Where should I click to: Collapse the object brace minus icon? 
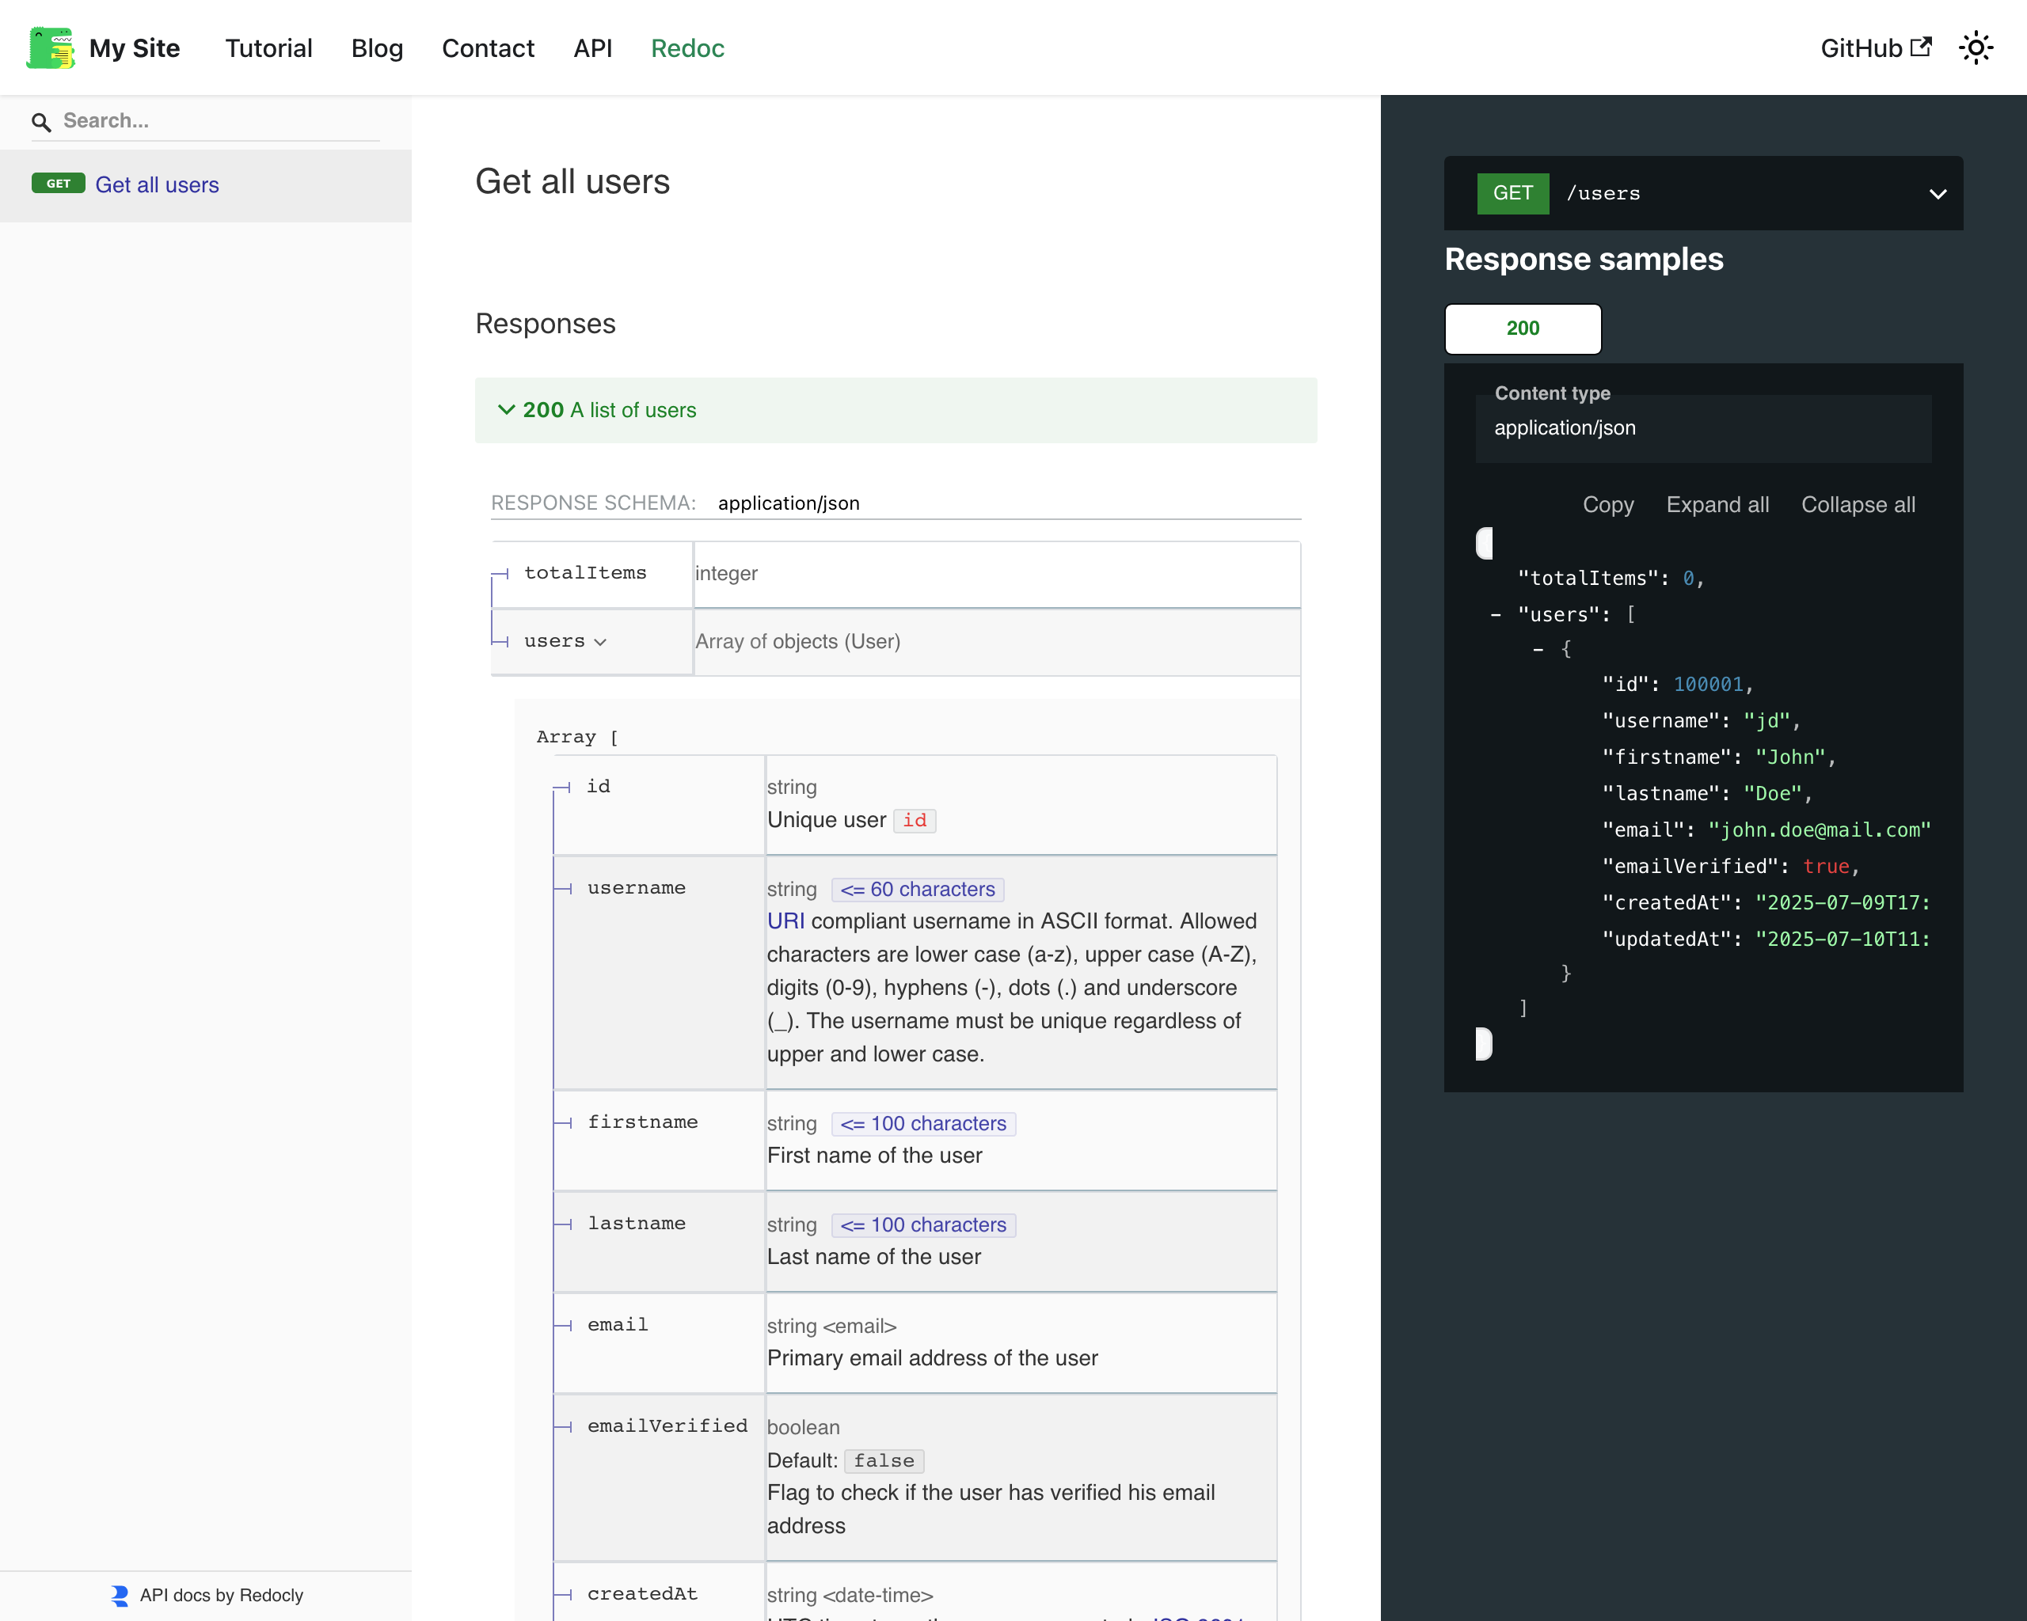[1537, 649]
